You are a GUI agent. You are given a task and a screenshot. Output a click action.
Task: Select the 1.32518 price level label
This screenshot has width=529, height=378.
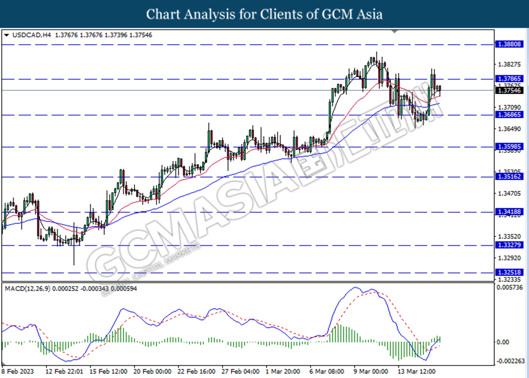point(509,272)
